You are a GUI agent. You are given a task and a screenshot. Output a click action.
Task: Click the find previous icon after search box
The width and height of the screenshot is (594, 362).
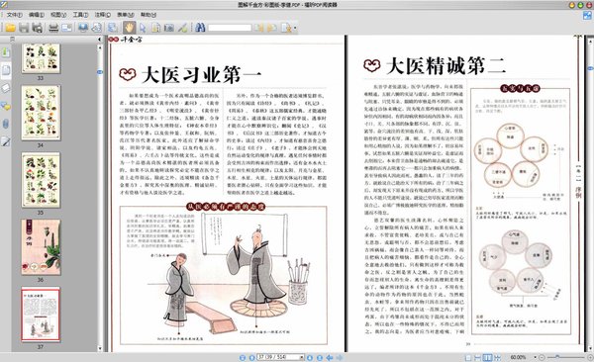(x=259, y=28)
